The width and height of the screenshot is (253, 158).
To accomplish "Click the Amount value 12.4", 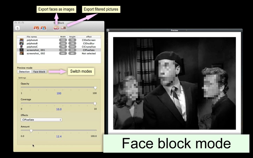I will click(x=59, y=137).
